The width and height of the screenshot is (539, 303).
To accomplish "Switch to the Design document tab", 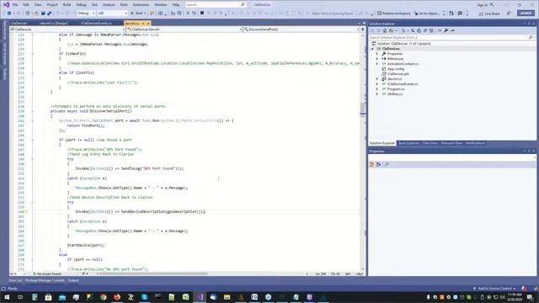I will pos(54,24).
